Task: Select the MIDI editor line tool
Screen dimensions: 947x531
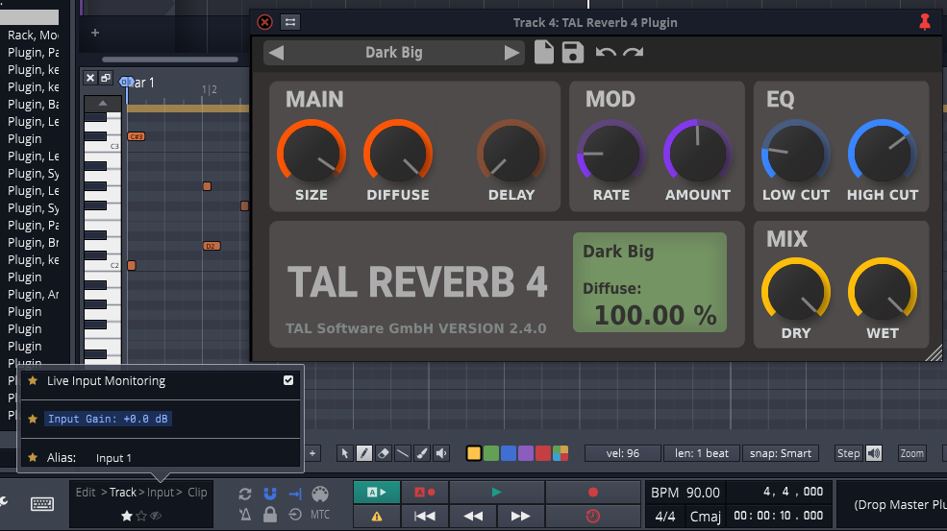Action: 402,453
